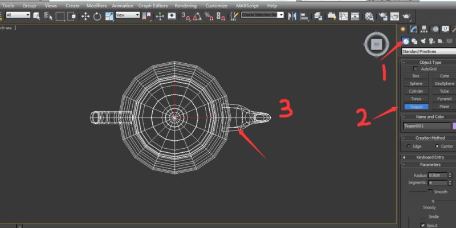Open the Layer Manager
This screenshot has width=456, height=228.
318,16
